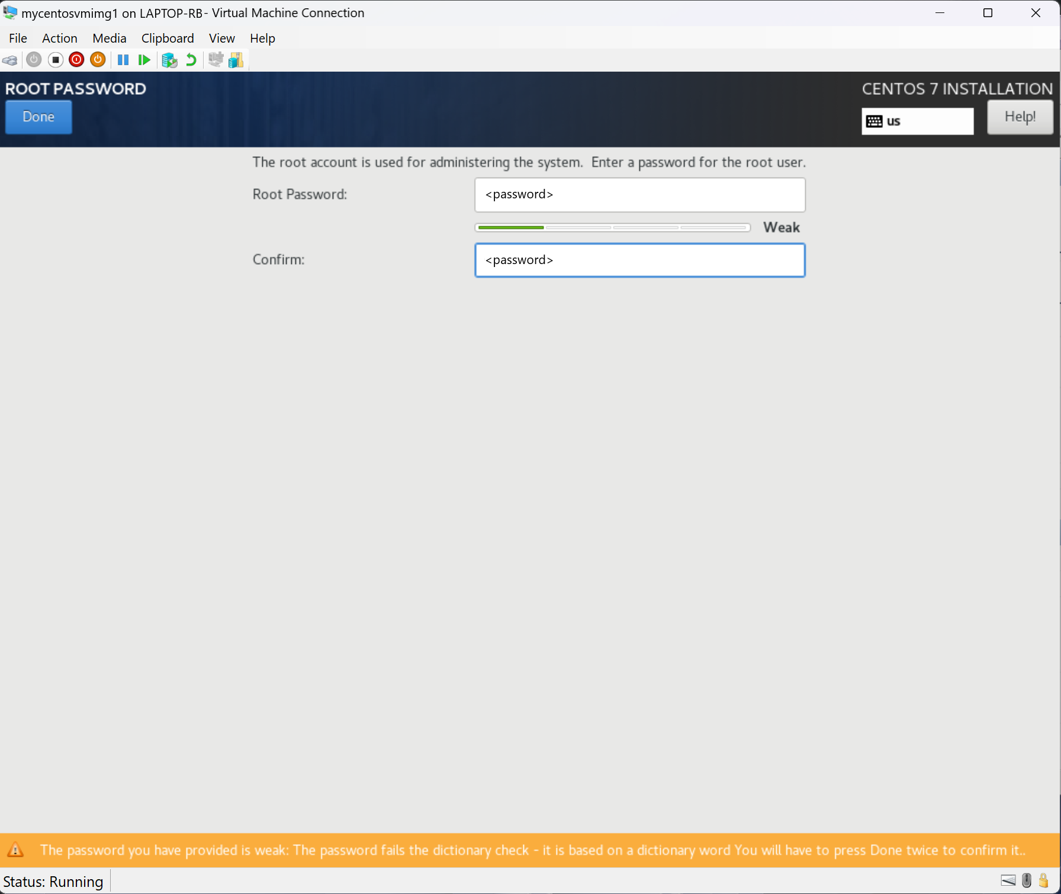Click the 'Confirm:' field label
The height and width of the screenshot is (894, 1061).
coord(278,260)
